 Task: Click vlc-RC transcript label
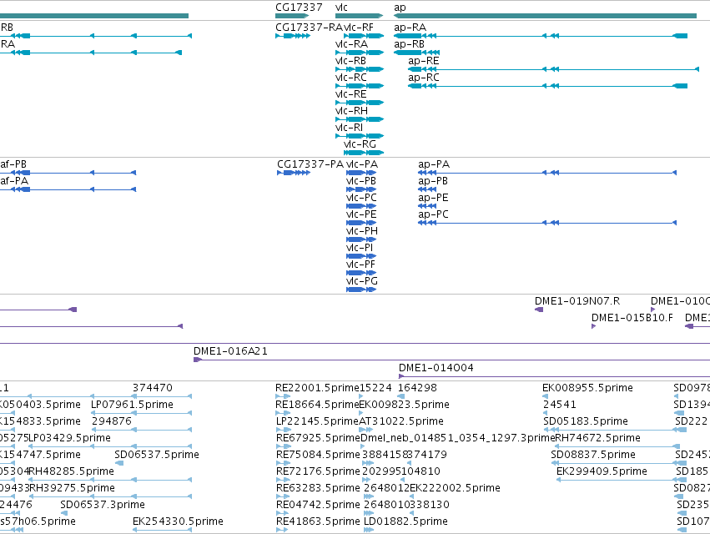[x=351, y=78]
